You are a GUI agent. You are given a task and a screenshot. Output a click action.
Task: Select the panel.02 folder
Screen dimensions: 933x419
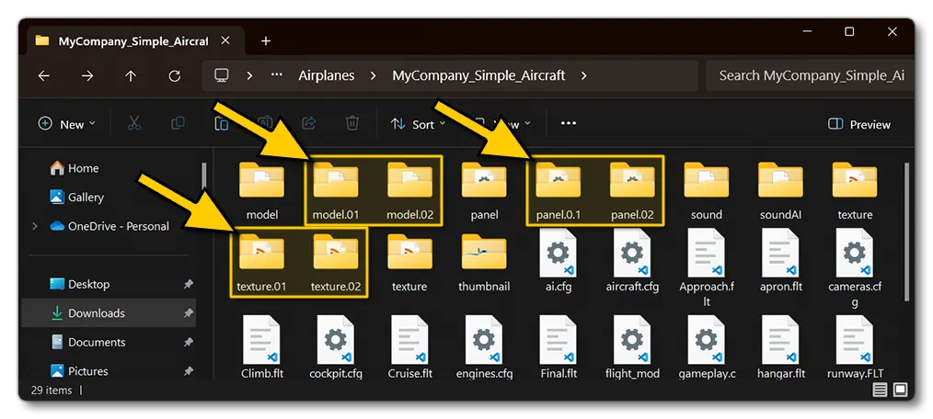(x=632, y=190)
